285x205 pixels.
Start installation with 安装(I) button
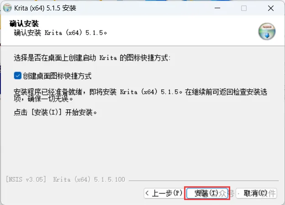[207, 193]
